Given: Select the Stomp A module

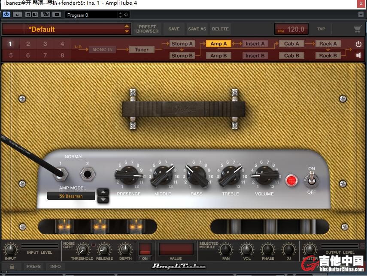Looking at the screenshot, I should pyautogui.click(x=182, y=44).
